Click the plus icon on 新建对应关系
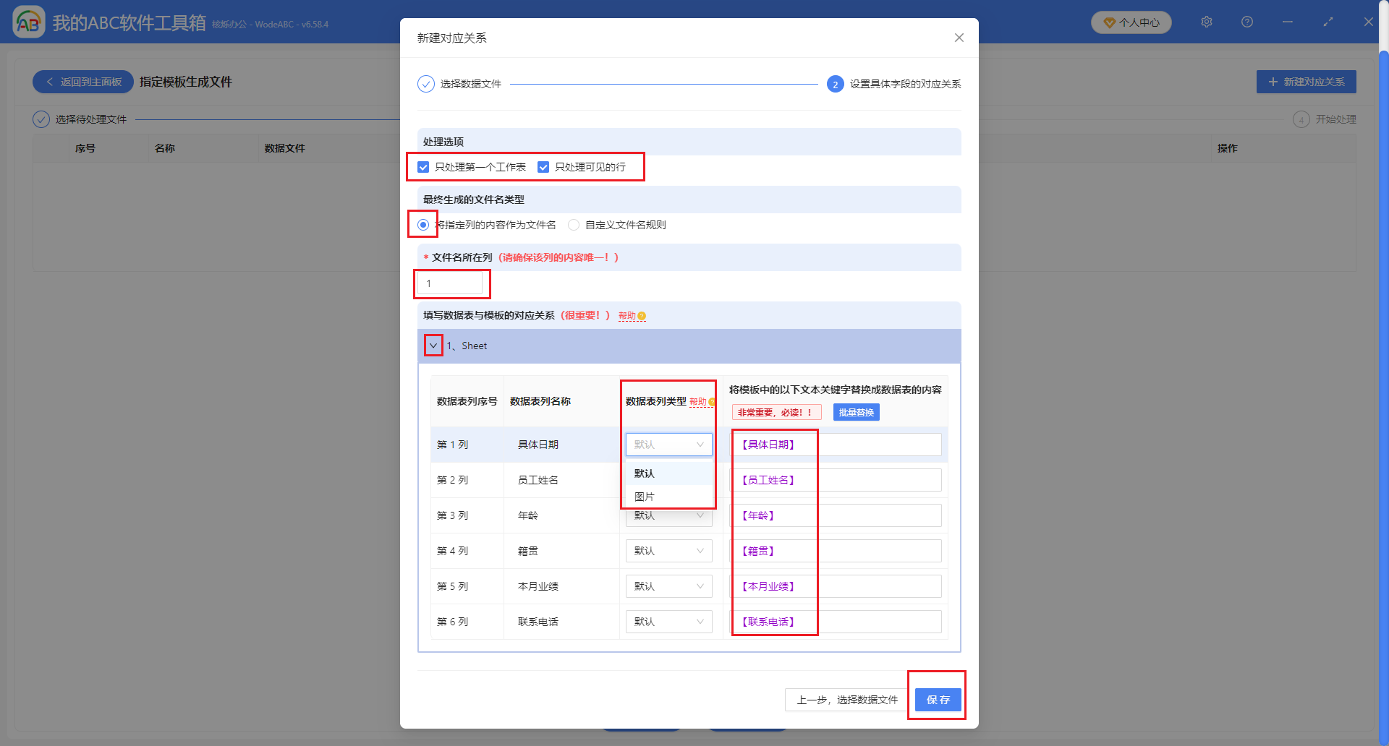Image resolution: width=1389 pixels, height=746 pixels. point(1273,82)
